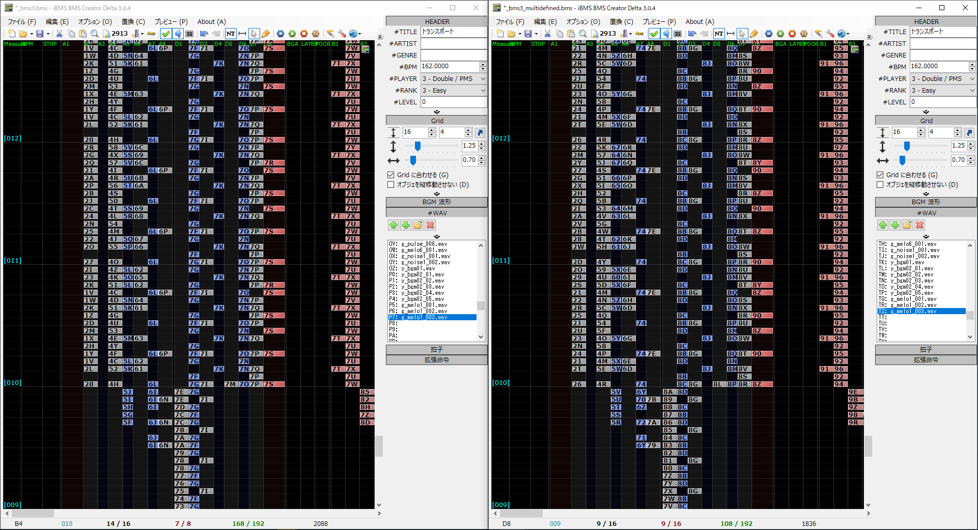This screenshot has height=530, width=978.
Task: Open オプション (O) menu in left window
Action: (x=95, y=22)
